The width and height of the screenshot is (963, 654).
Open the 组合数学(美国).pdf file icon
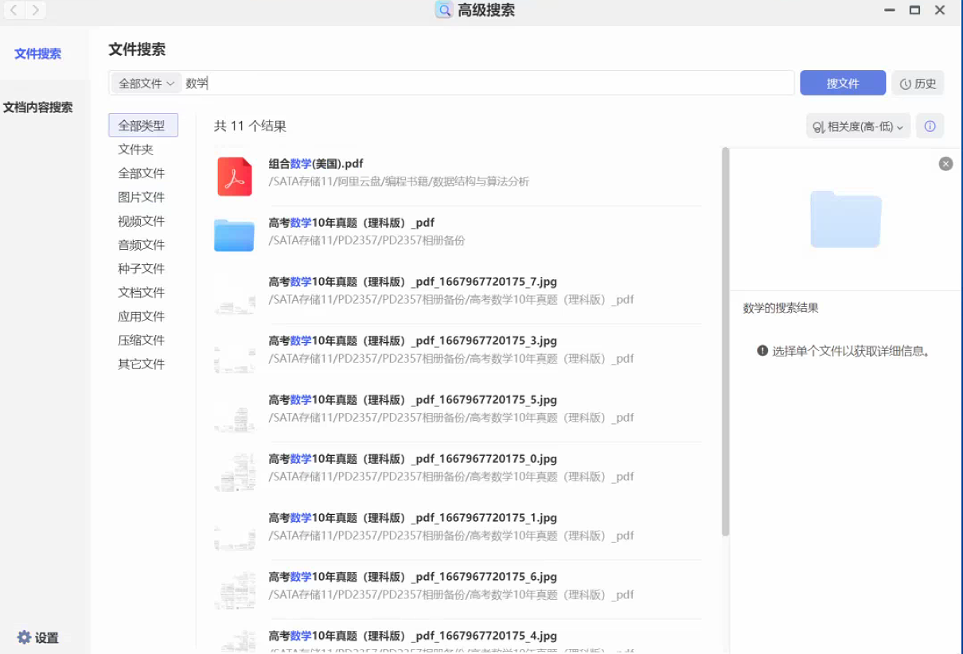[x=234, y=176]
